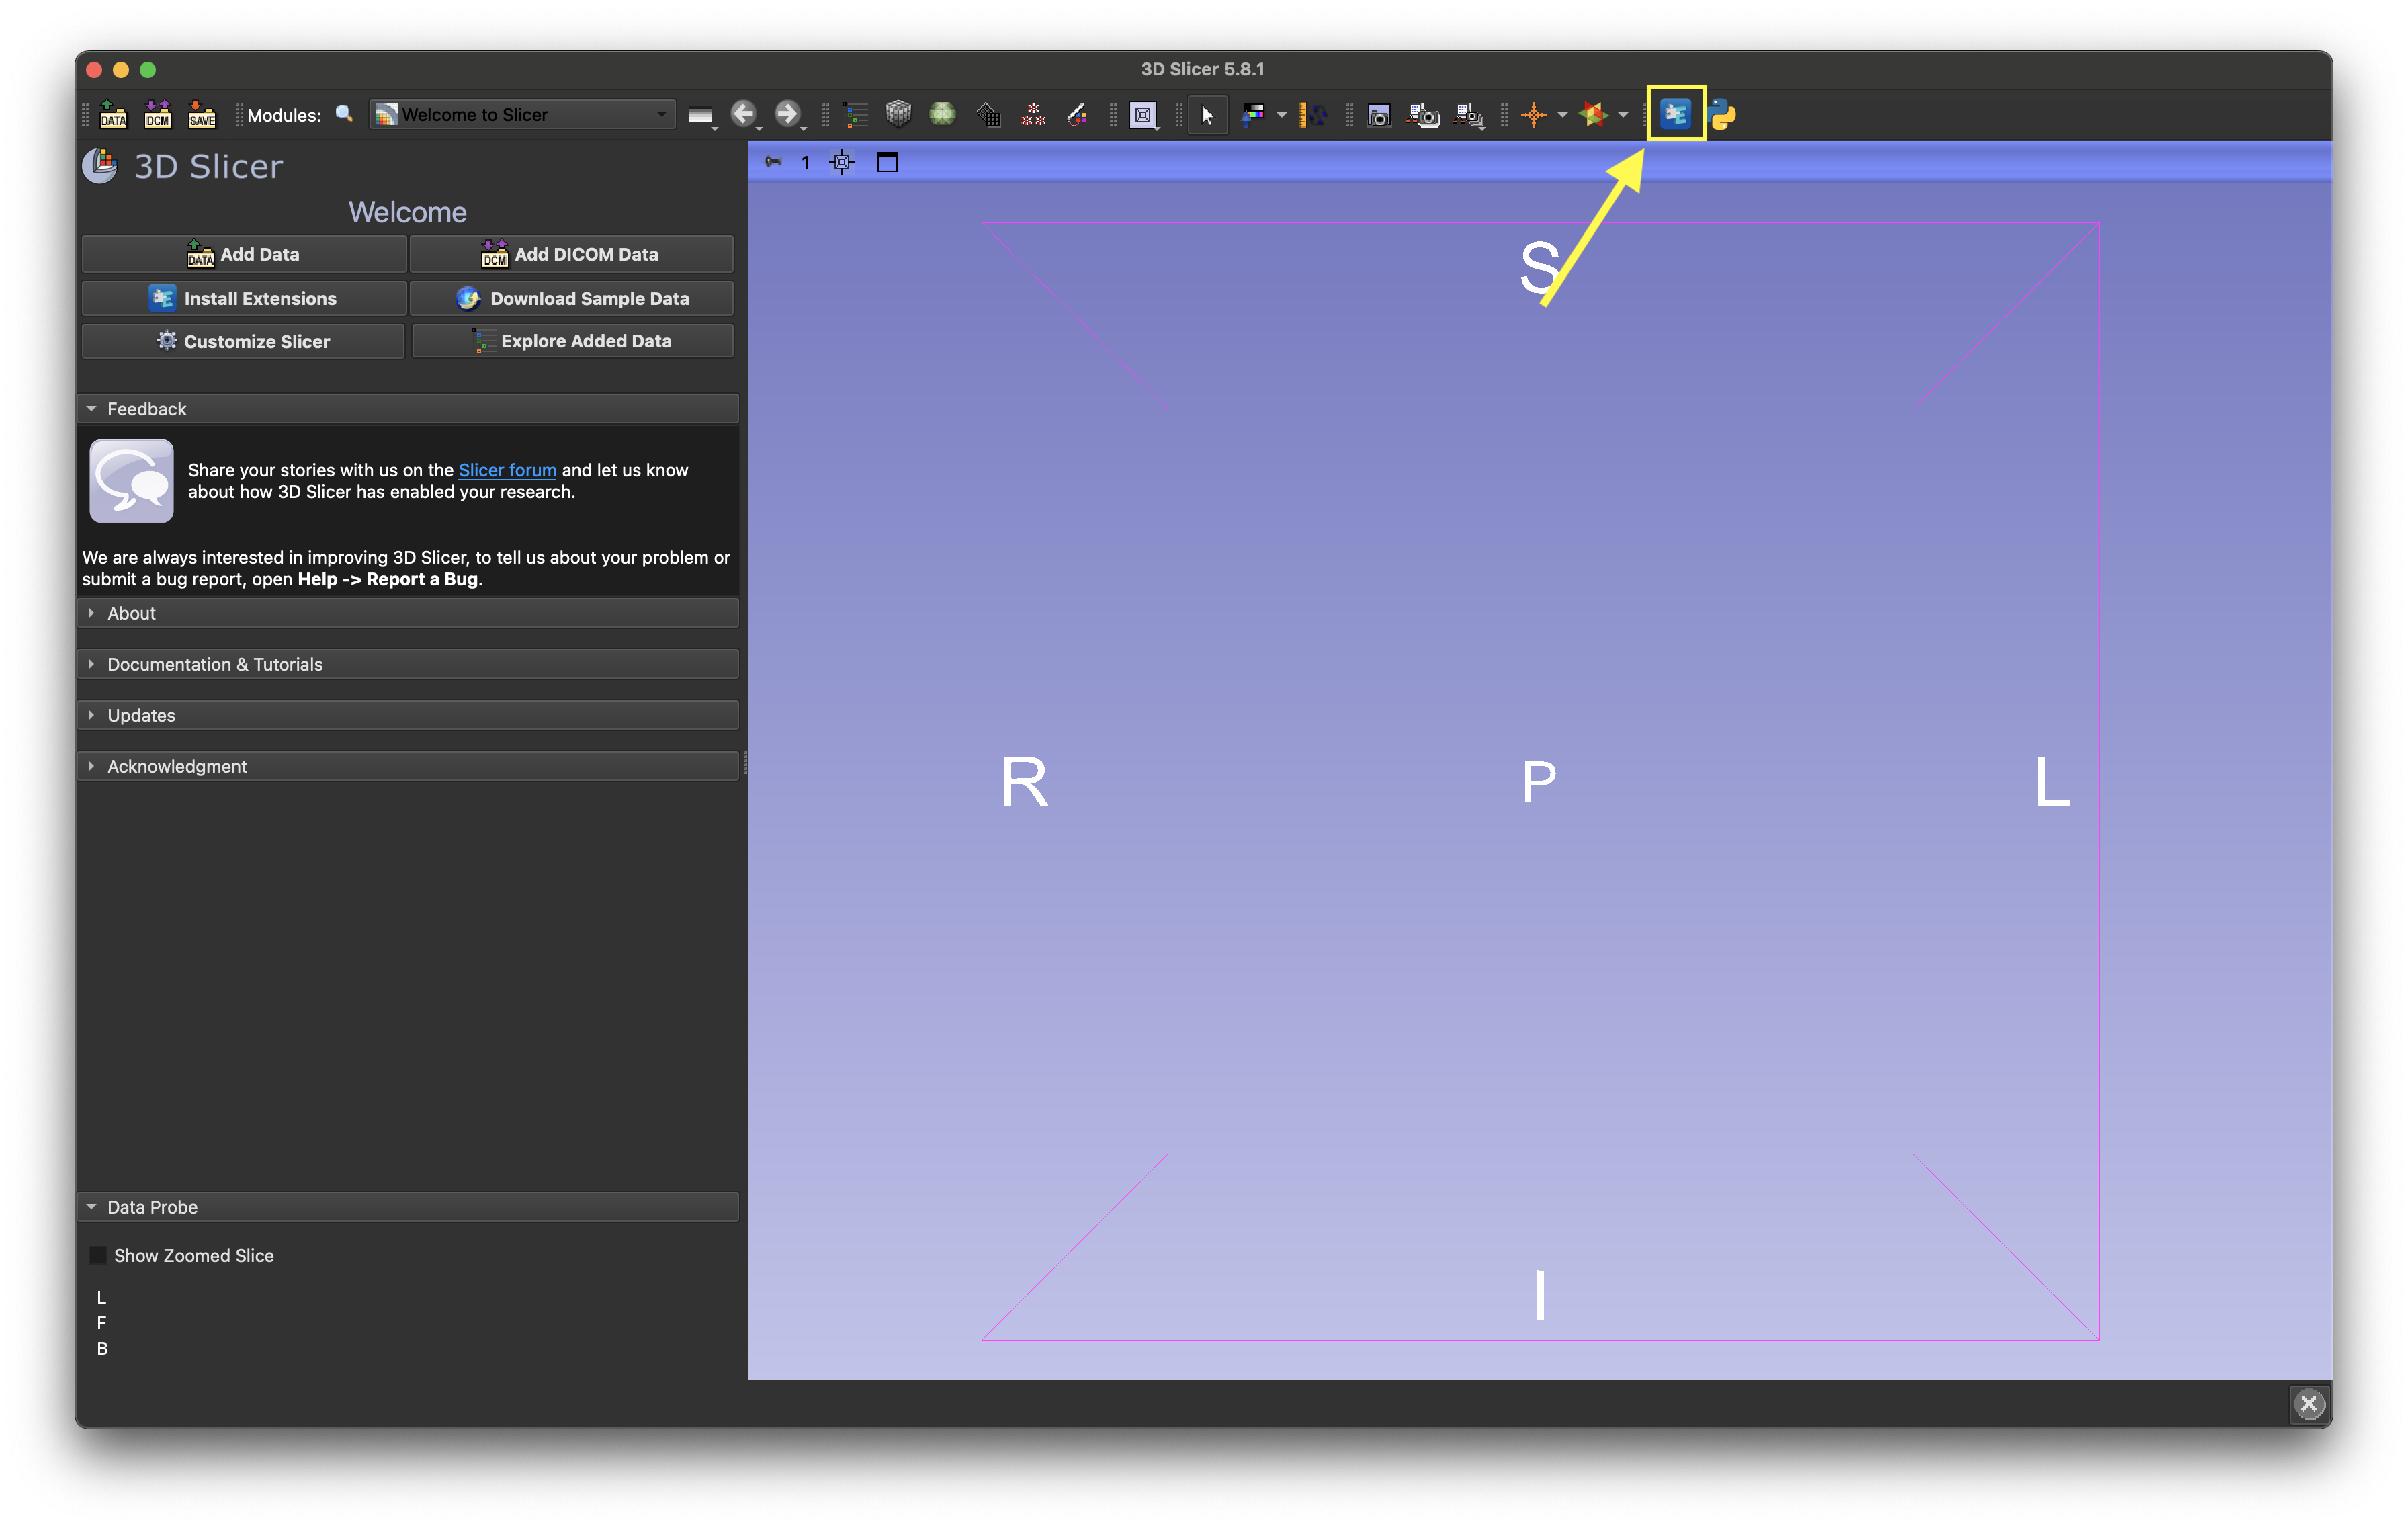The image size is (2408, 1528).
Task: Open the Welcome to Slicer module dropdown
Action: [x=522, y=114]
